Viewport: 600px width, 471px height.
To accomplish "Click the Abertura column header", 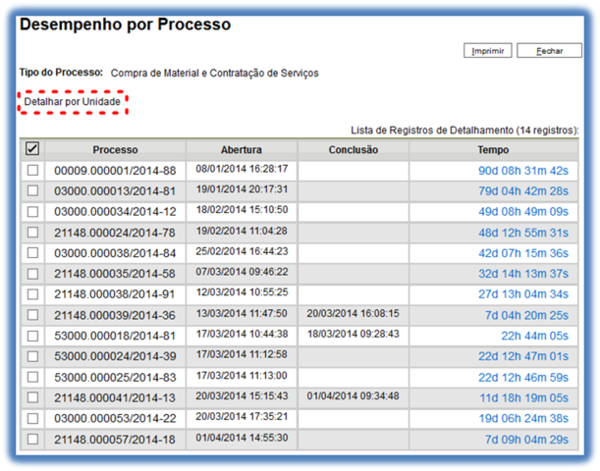I will (241, 150).
